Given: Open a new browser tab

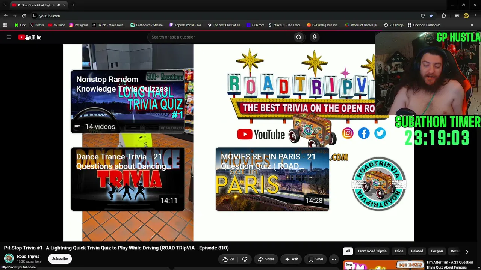Looking at the screenshot, I should pos(73,5).
